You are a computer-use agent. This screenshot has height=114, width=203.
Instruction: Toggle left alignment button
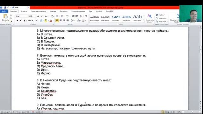(57, 20)
